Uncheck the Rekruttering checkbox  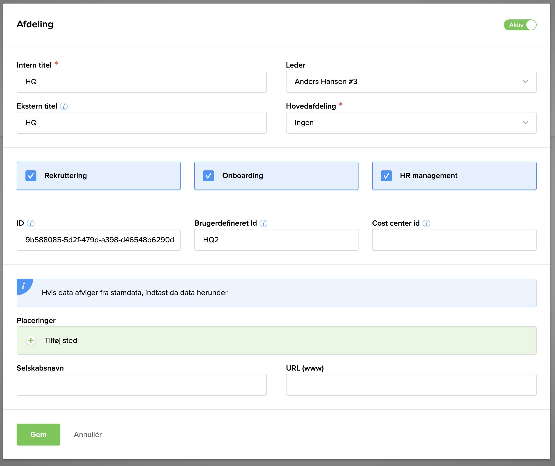click(x=31, y=176)
